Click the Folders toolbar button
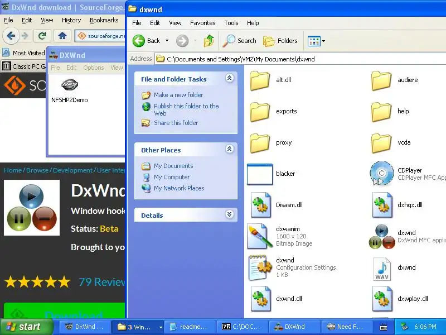The image size is (446, 335). [280, 41]
